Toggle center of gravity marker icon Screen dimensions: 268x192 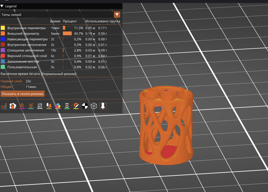85,106
